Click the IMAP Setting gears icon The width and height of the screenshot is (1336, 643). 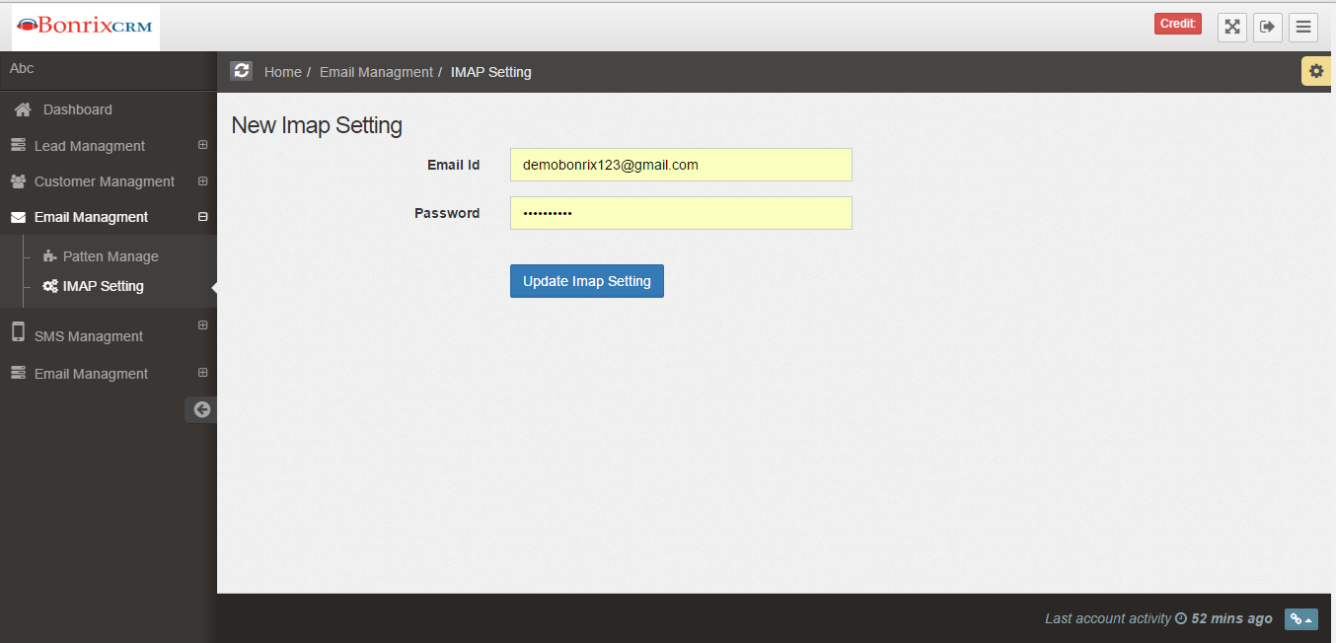tap(50, 286)
